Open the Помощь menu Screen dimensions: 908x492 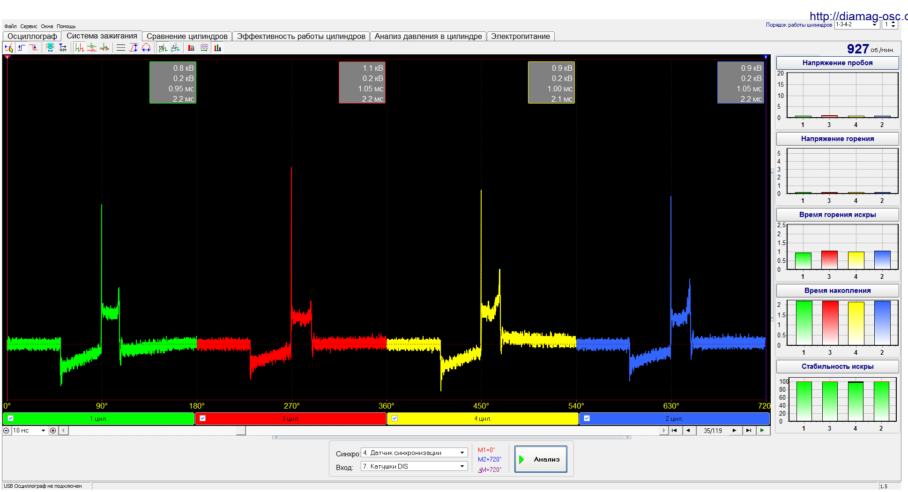pyautogui.click(x=66, y=27)
